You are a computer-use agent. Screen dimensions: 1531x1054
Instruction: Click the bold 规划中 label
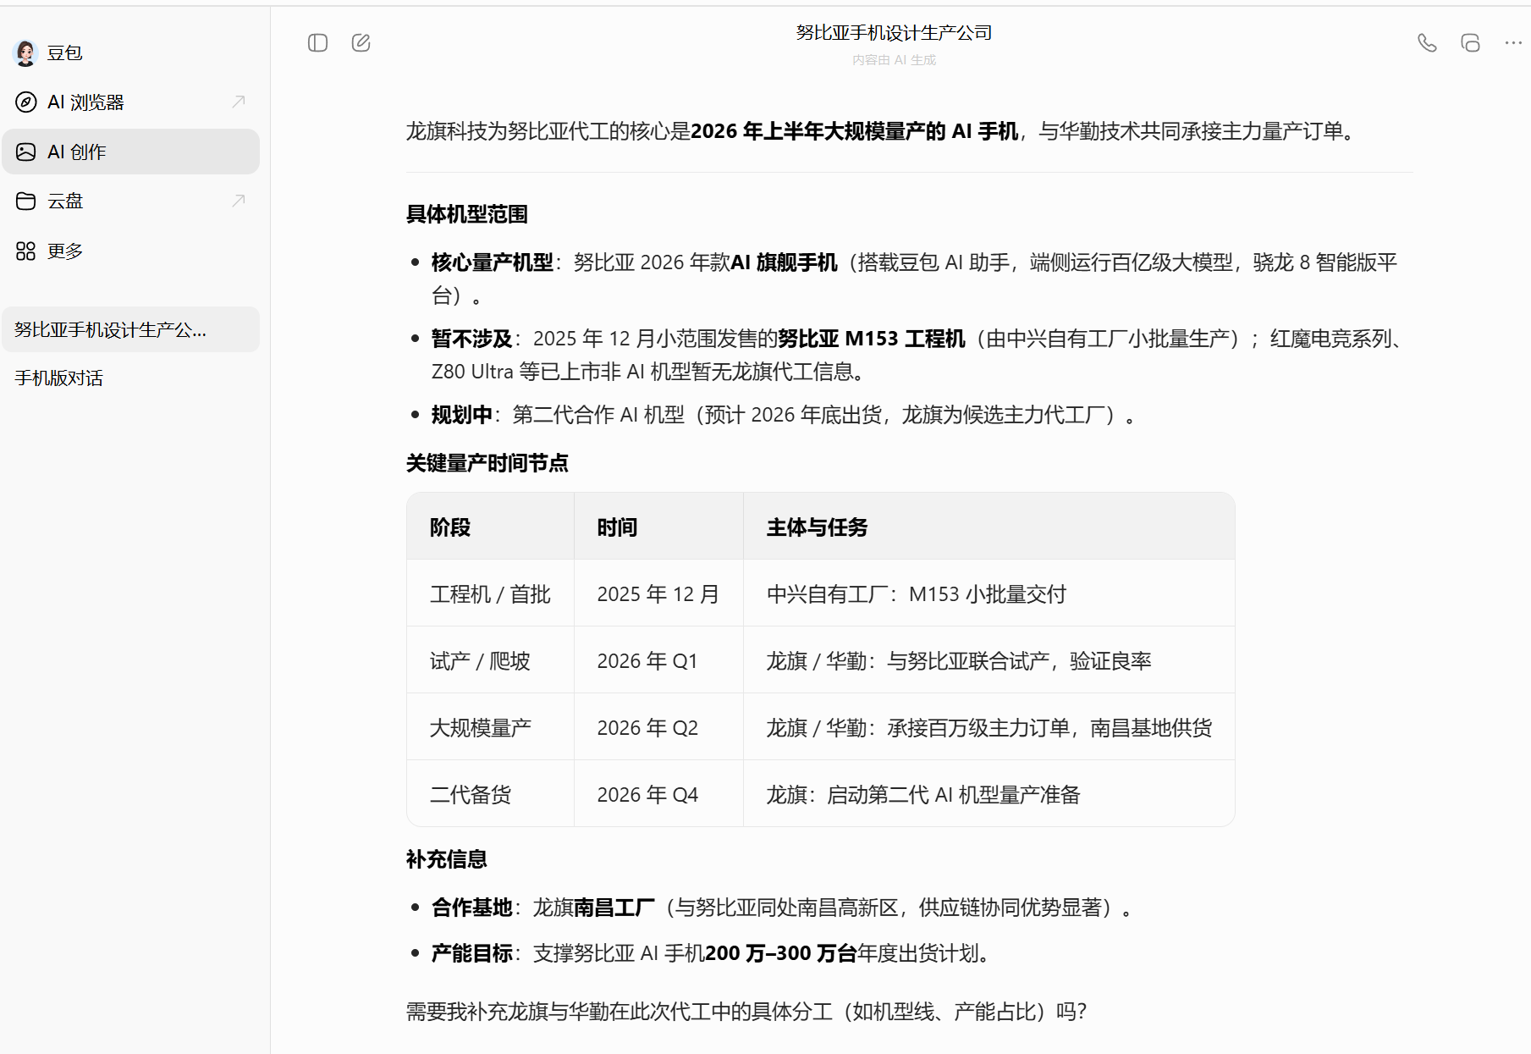[x=461, y=415]
